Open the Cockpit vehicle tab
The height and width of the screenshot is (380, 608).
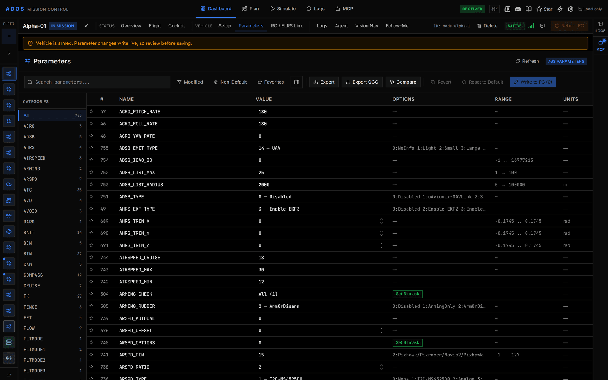tap(177, 26)
